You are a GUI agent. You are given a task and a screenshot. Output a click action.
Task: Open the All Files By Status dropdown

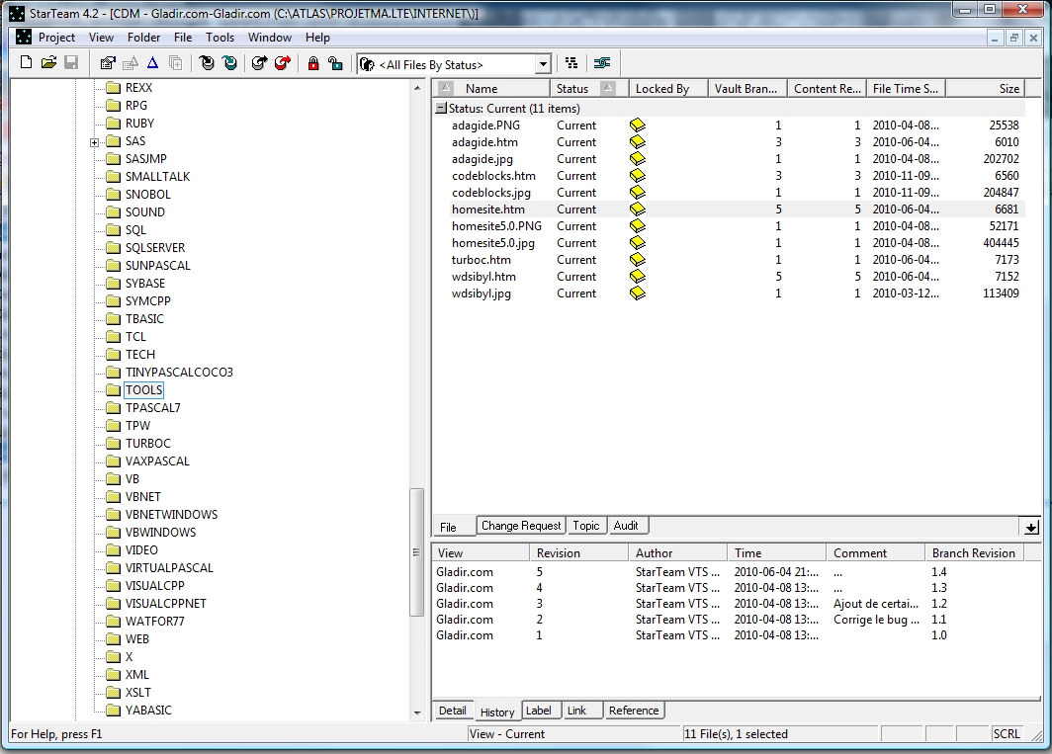[x=543, y=64]
